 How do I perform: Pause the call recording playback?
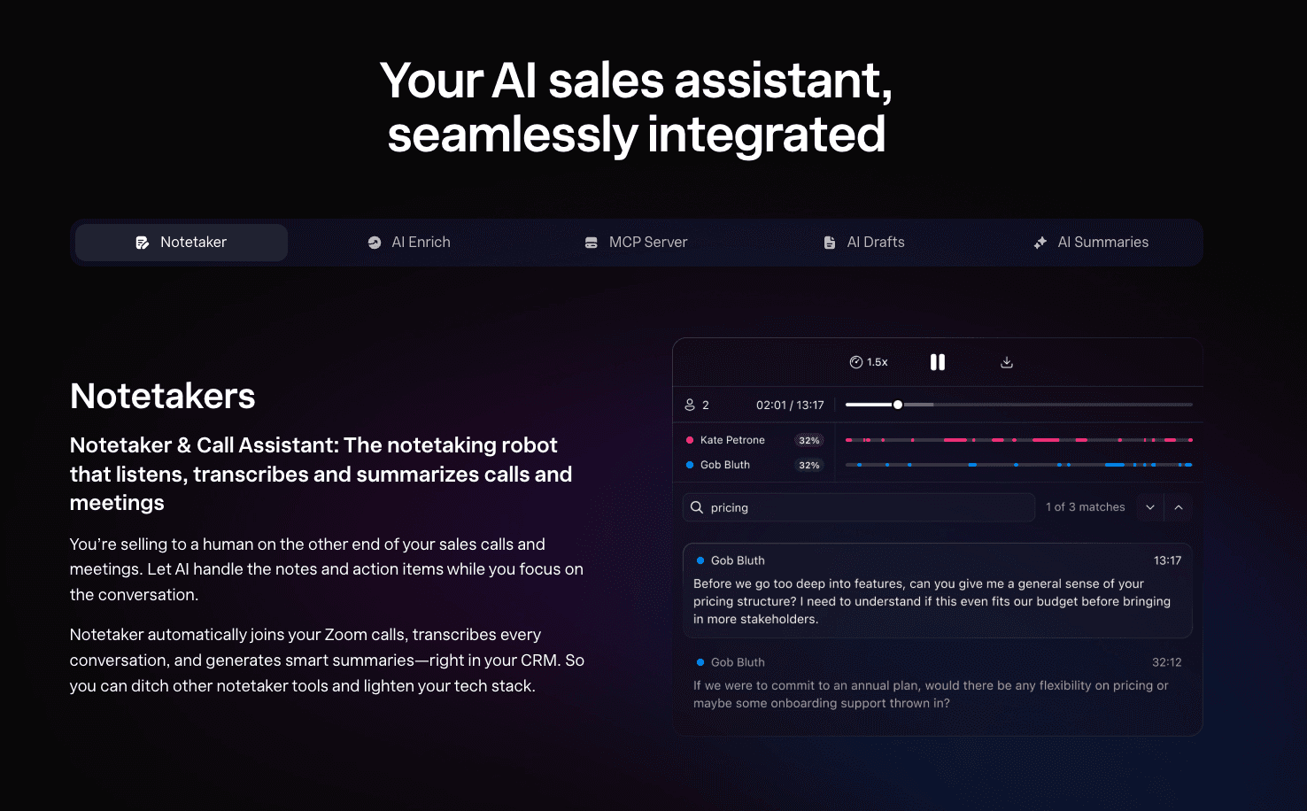pyautogui.click(x=938, y=362)
